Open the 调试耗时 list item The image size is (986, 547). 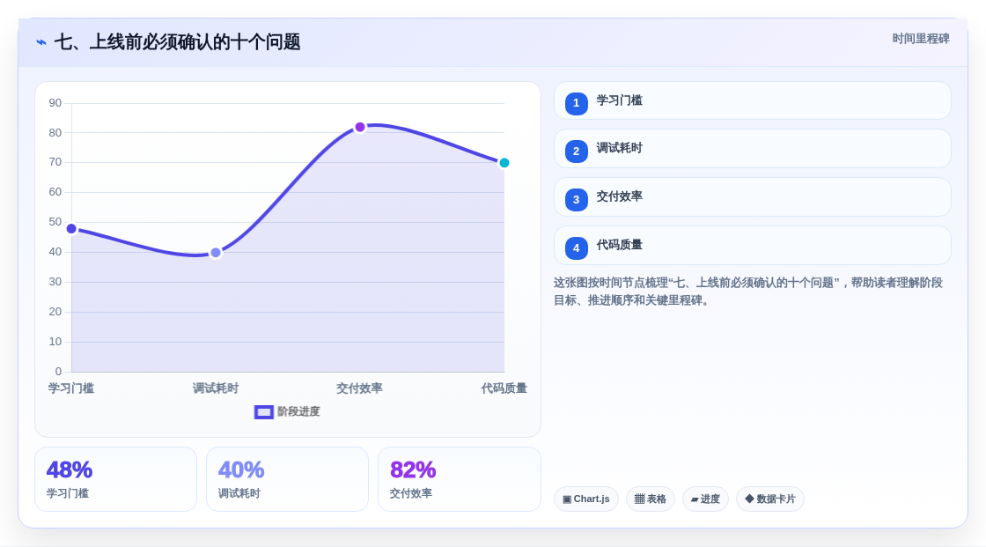(752, 149)
